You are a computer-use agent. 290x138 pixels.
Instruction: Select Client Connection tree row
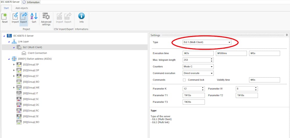pos(75,53)
